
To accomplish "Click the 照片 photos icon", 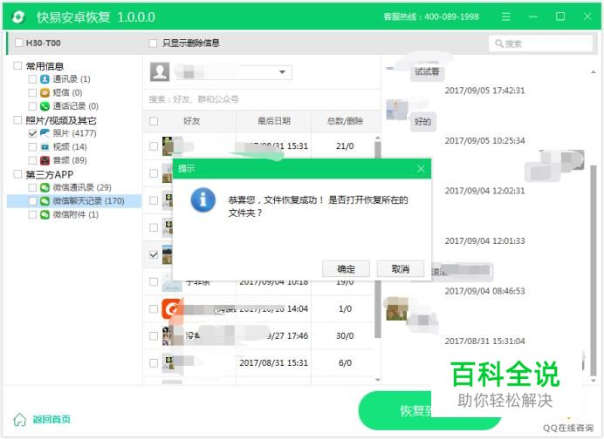I will 45,133.
